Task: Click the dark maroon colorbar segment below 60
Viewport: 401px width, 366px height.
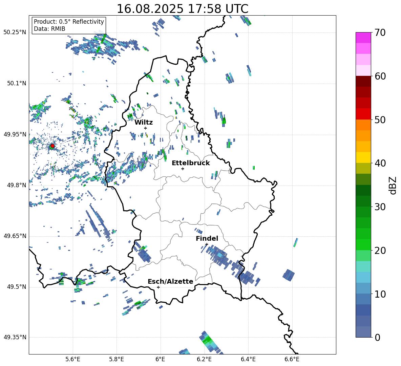Action: (363, 81)
